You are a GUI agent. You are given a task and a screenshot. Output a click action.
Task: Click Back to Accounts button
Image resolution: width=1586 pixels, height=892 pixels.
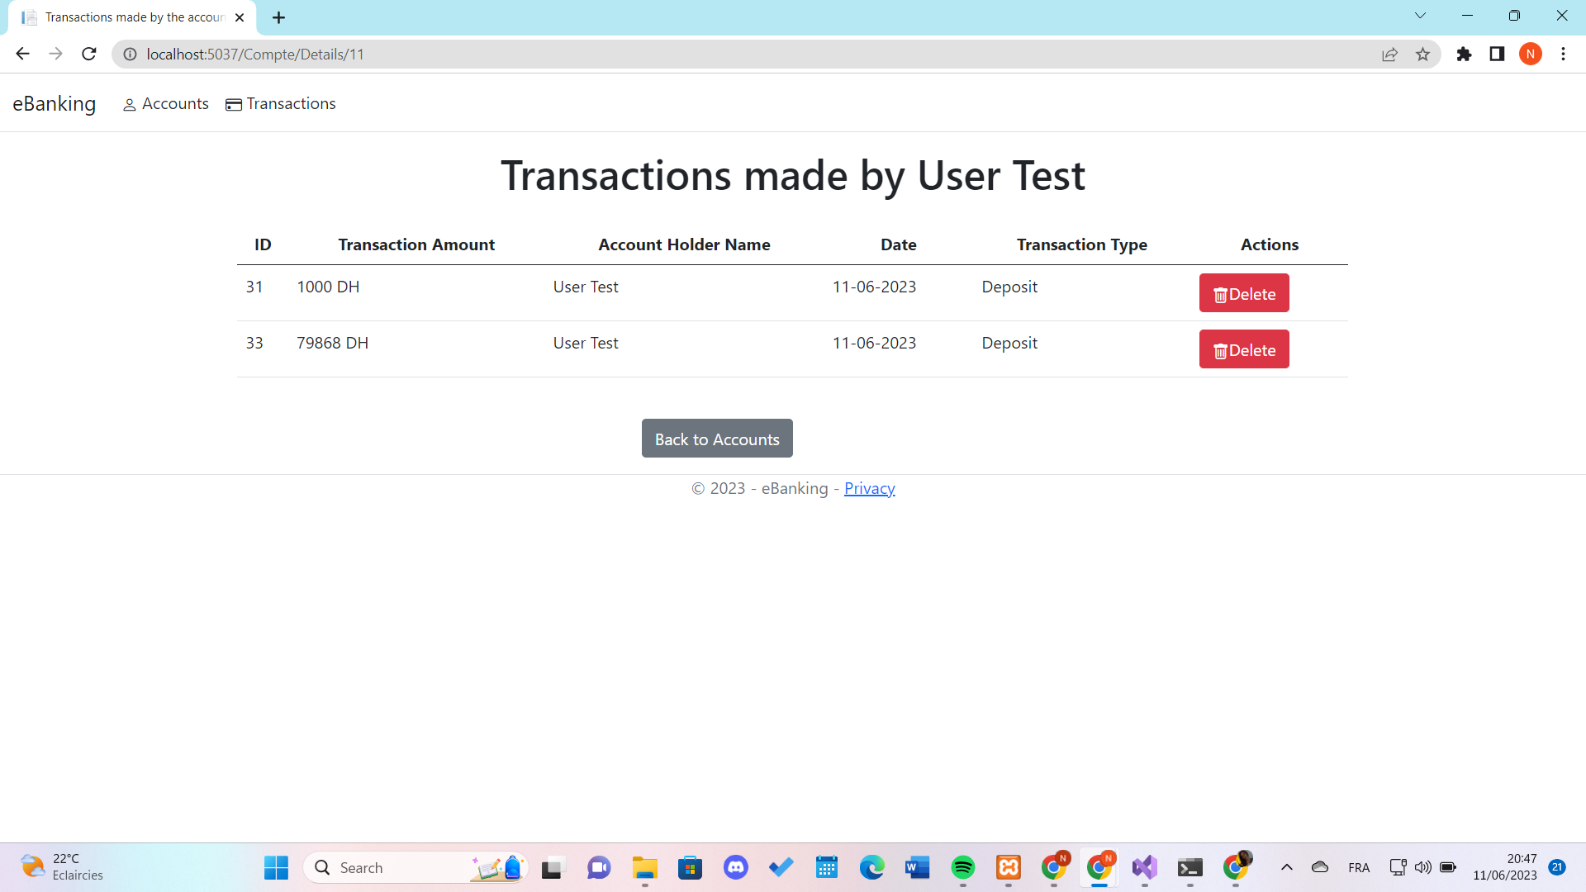(x=716, y=439)
